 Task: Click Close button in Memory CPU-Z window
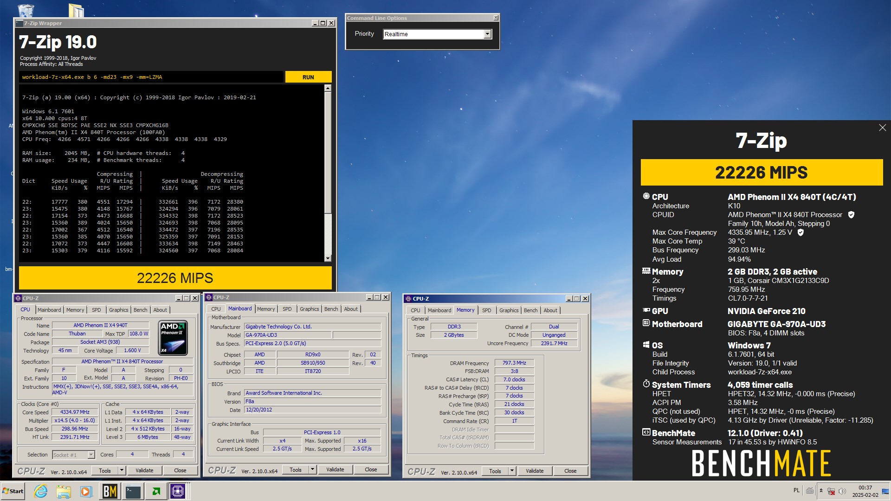570,471
